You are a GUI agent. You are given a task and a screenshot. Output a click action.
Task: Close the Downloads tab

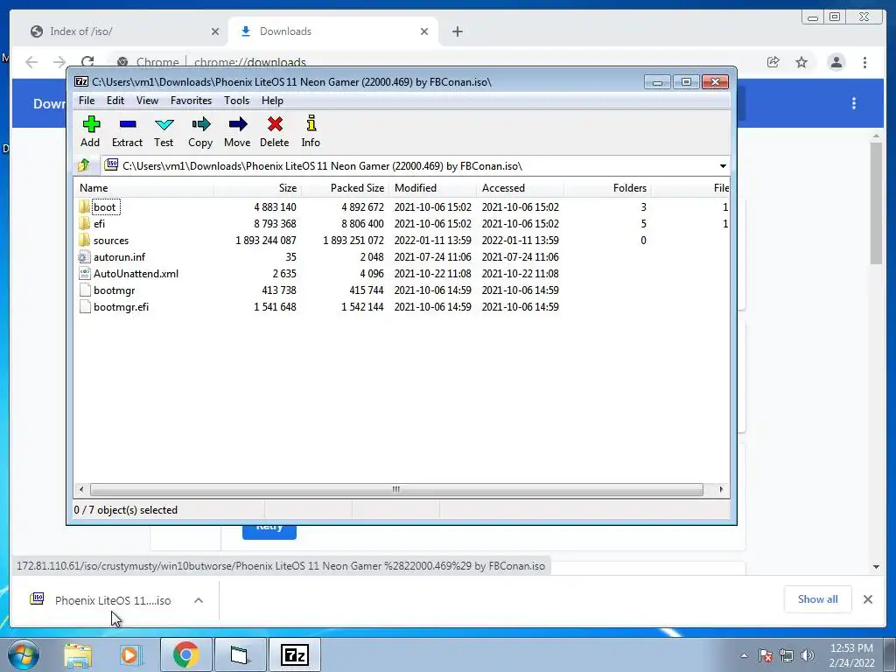424,31
